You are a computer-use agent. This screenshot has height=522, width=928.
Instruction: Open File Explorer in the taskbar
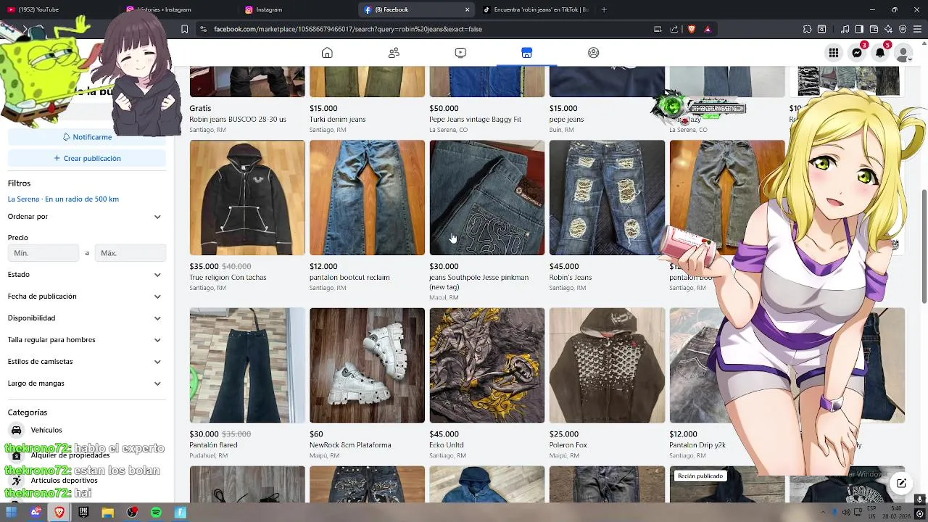pos(107,513)
